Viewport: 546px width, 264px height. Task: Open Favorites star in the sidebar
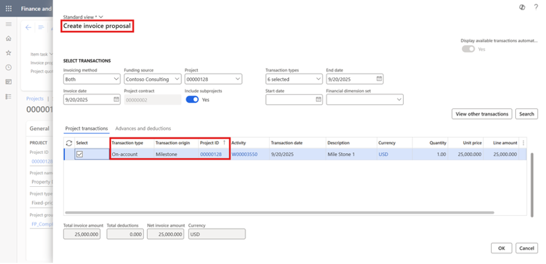click(9, 53)
